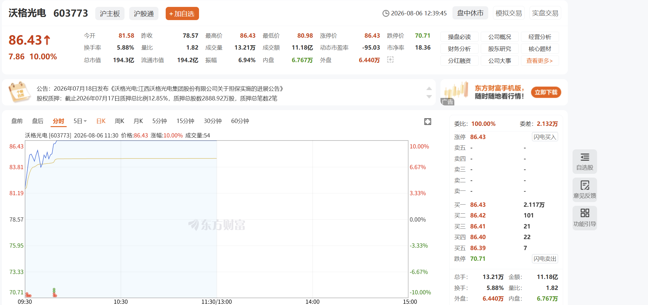Click the clock icon beside the timestamp

(x=386, y=13)
